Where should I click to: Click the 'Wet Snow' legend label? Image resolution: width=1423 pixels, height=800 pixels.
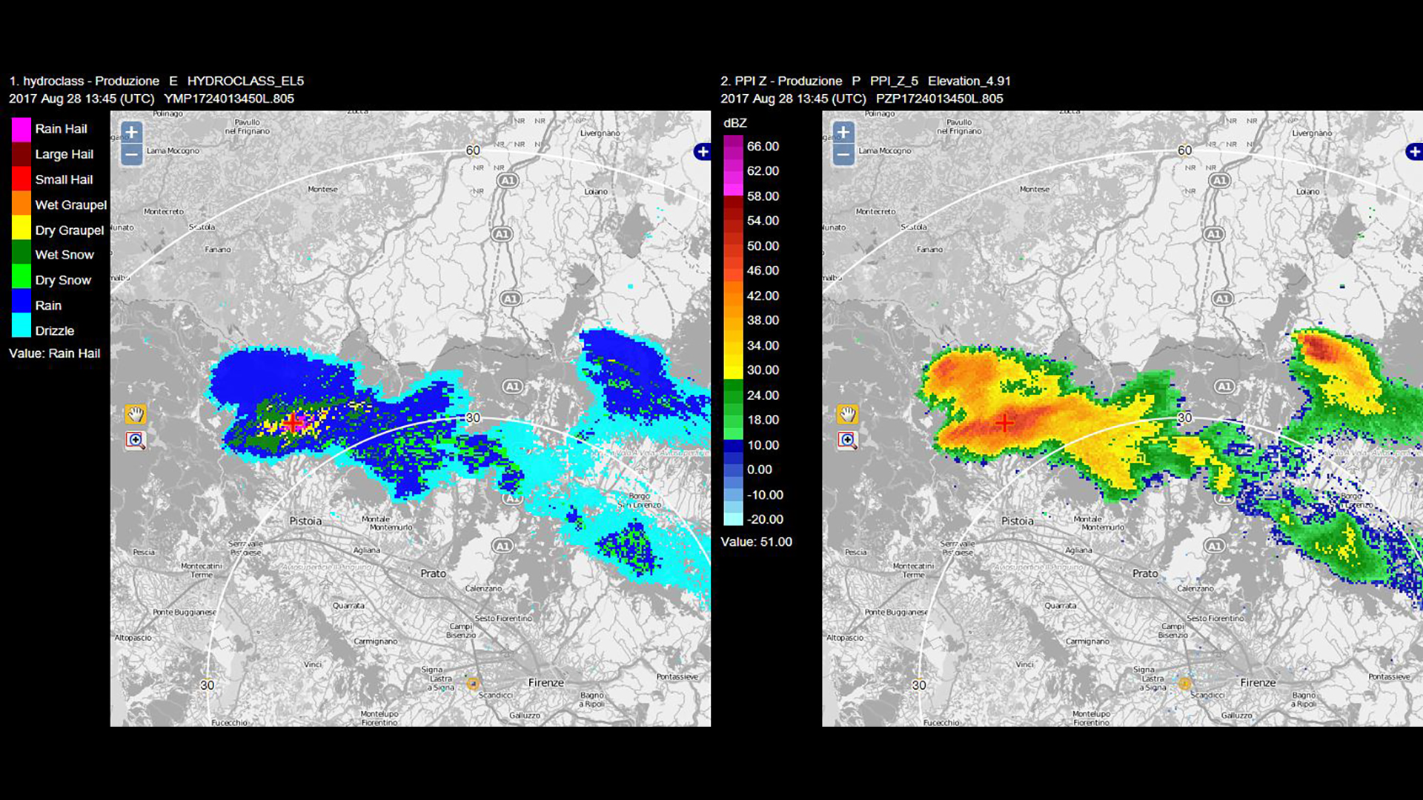point(64,255)
